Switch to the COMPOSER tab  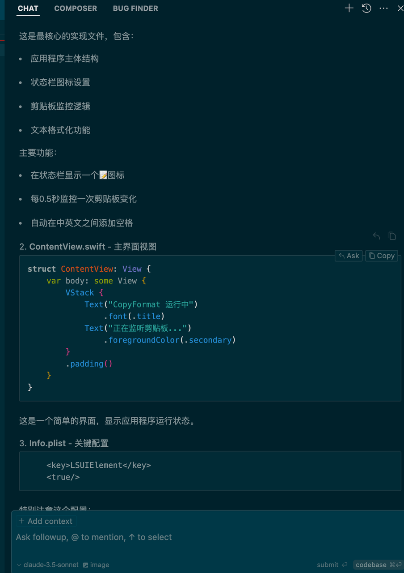click(76, 8)
